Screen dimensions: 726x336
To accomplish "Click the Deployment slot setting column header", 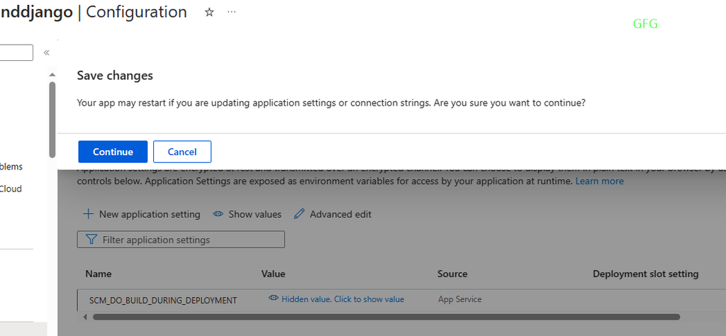I will coord(645,274).
